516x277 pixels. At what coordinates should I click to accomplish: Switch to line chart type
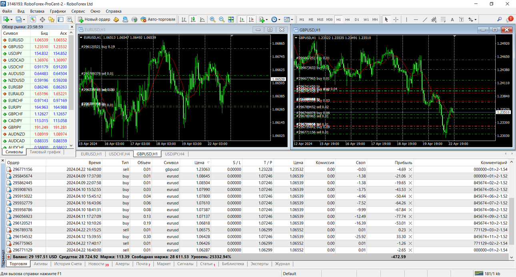(202, 19)
